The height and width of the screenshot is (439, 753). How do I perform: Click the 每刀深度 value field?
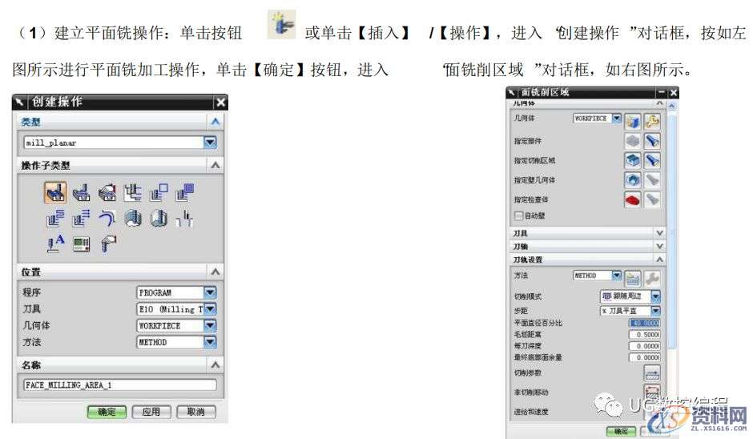click(x=645, y=346)
